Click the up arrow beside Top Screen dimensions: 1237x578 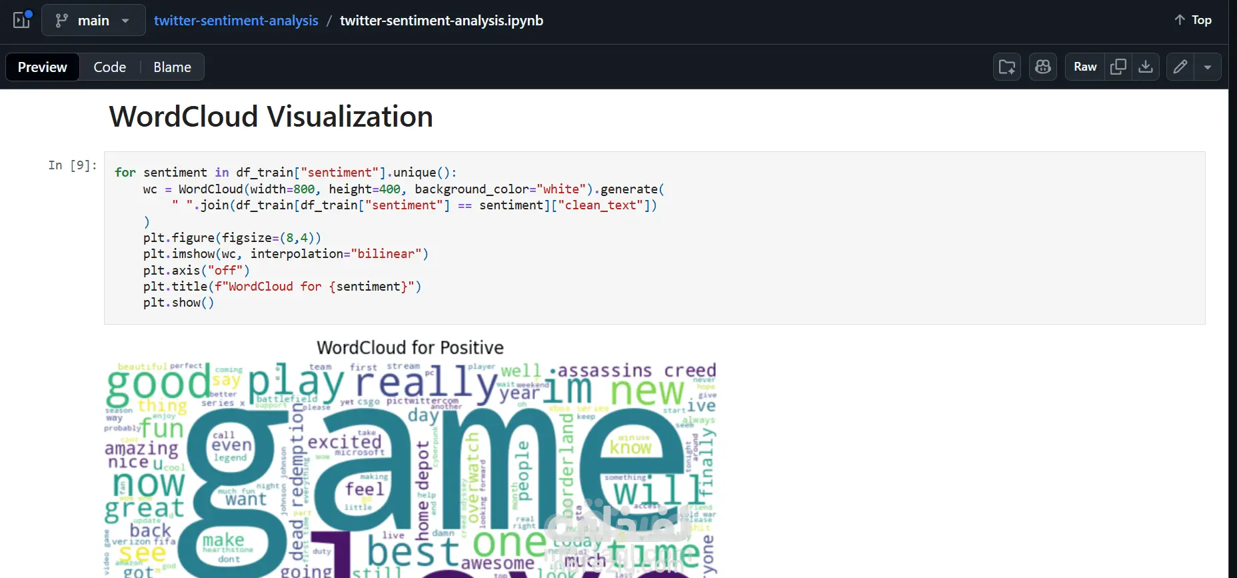pos(1180,20)
